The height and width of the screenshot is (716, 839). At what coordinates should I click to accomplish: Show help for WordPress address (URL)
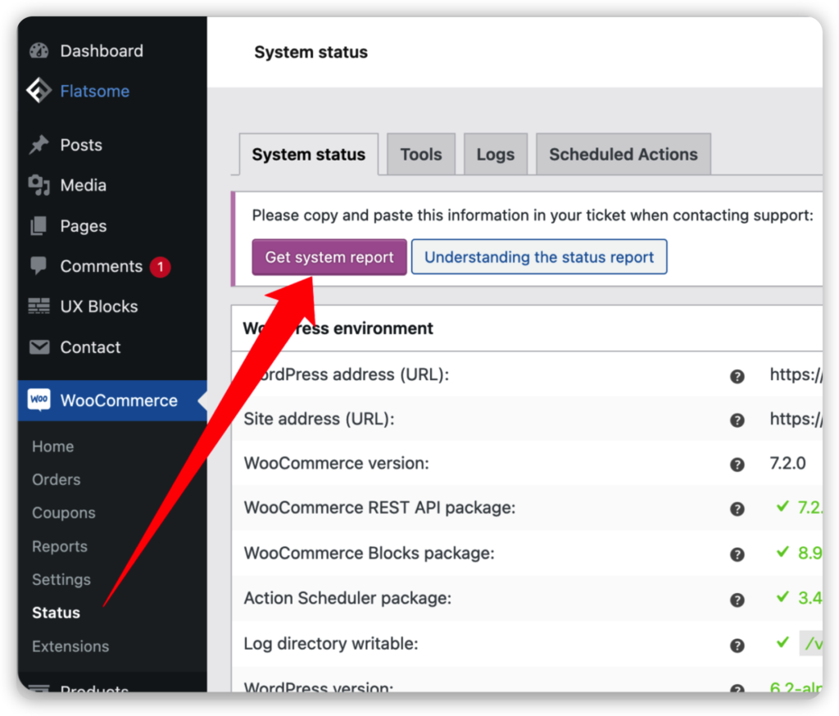click(x=737, y=376)
